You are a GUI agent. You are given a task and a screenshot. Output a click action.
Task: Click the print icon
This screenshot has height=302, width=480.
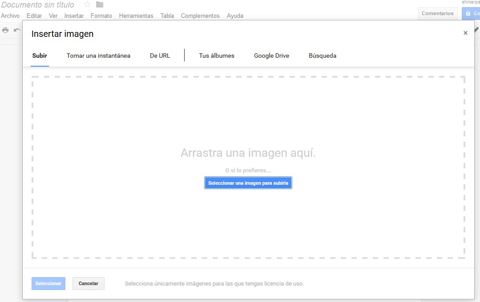(4, 30)
